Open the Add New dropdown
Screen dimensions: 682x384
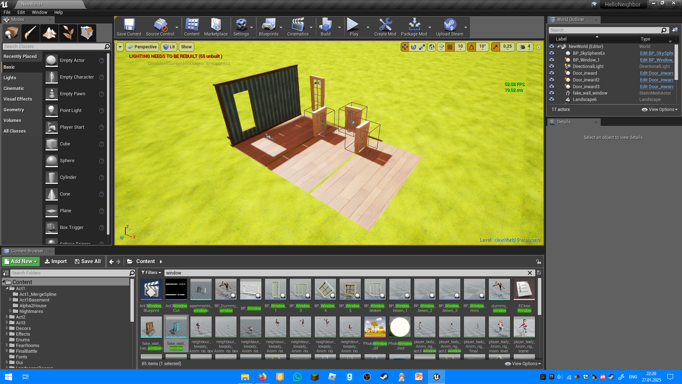[x=21, y=261]
